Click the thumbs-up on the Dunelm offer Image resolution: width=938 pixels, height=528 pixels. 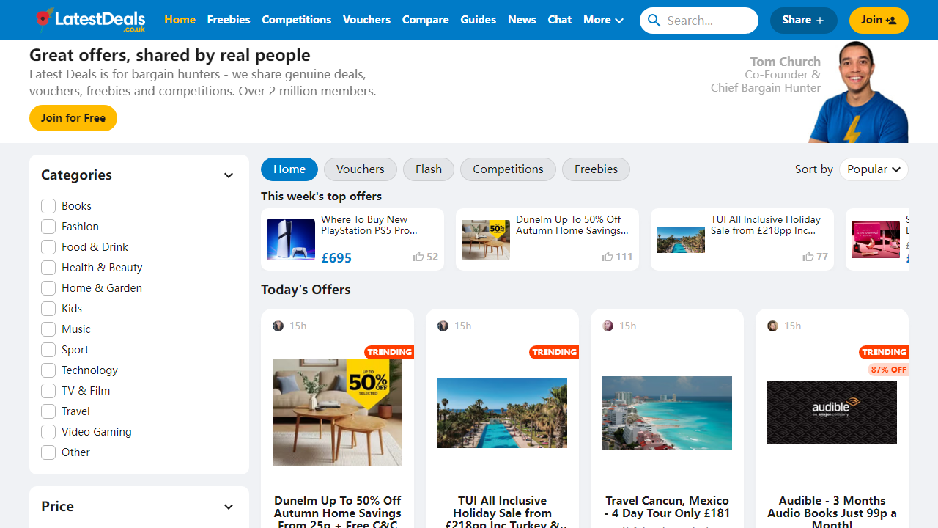pos(608,256)
